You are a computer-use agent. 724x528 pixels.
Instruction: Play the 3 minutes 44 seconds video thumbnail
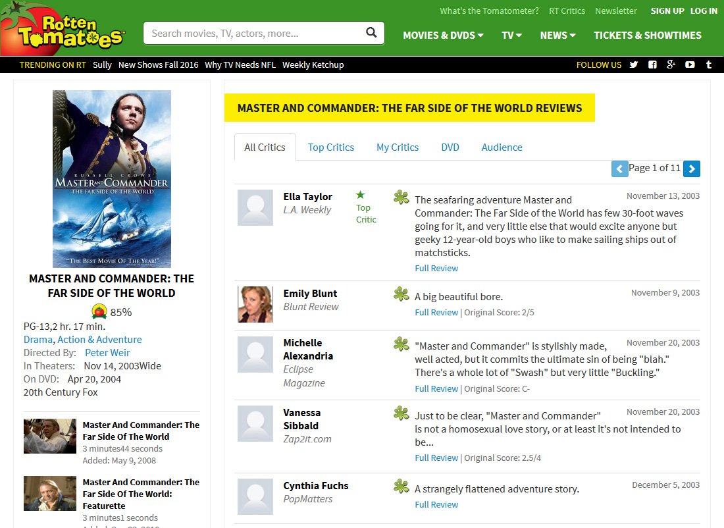tap(50, 436)
